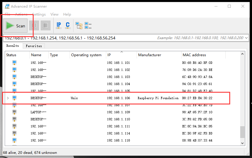Expand the 192.168.1.106 row chevron
Screen dimensions: 252x158
click(8, 98)
